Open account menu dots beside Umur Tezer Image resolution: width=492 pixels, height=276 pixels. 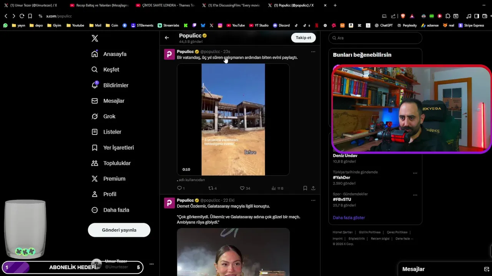[151, 264]
